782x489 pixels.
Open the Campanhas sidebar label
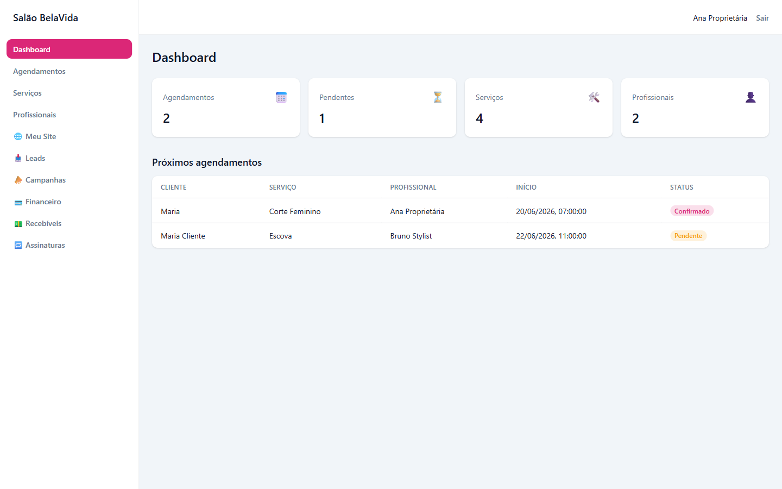click(46, 180)
